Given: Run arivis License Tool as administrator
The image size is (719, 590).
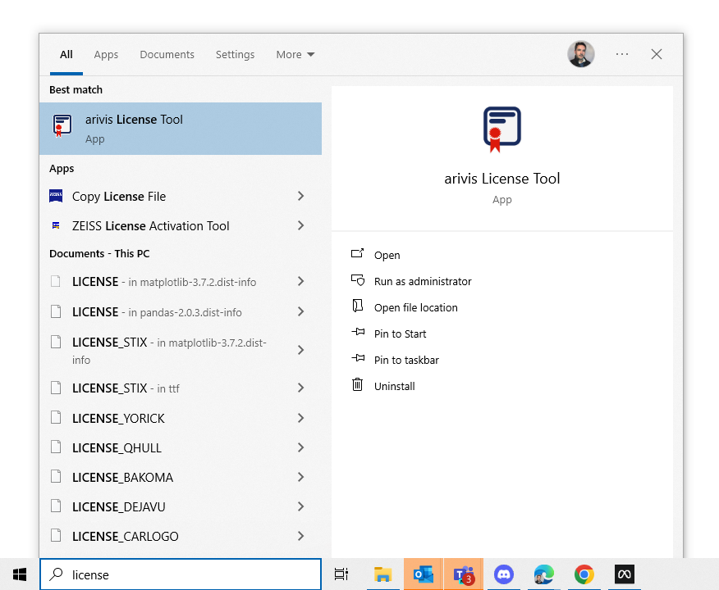Looking at the screenshot, I should (x=424, y=281).
